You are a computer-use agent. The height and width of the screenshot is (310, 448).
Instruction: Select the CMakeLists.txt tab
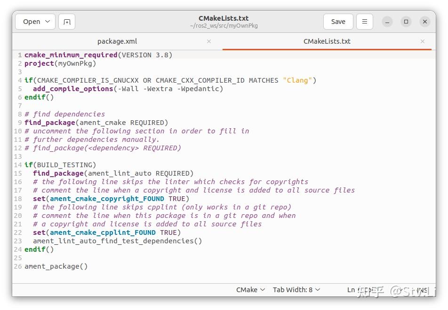(x=327, y=41)
